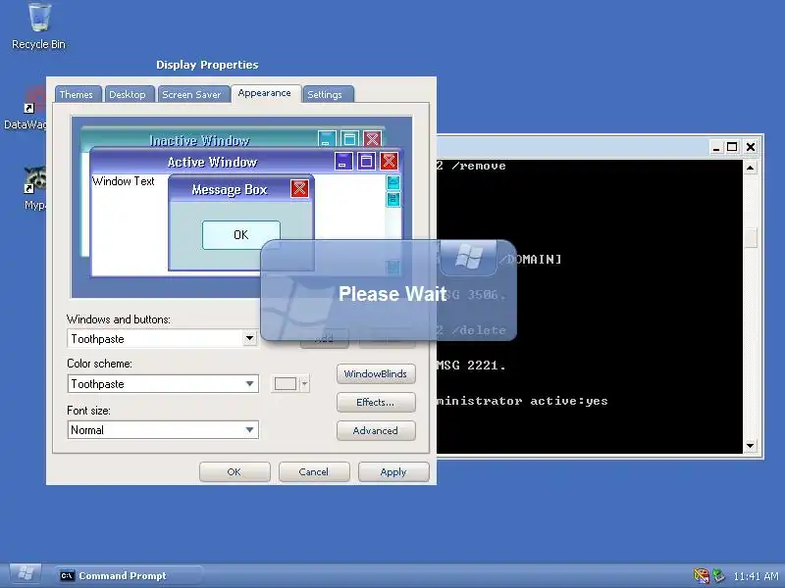This screenshot has width=785, height=588.
Task: Select the Command Prompt taskbar button
Action: point(130,576)
